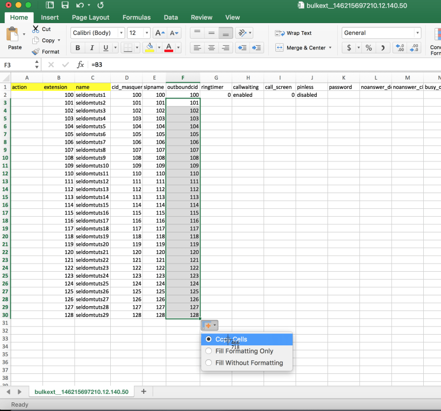The height and width of the screenshot is (411, 441).
Task: Choose Fill Formatting Only option
Action: pos(209,351)
